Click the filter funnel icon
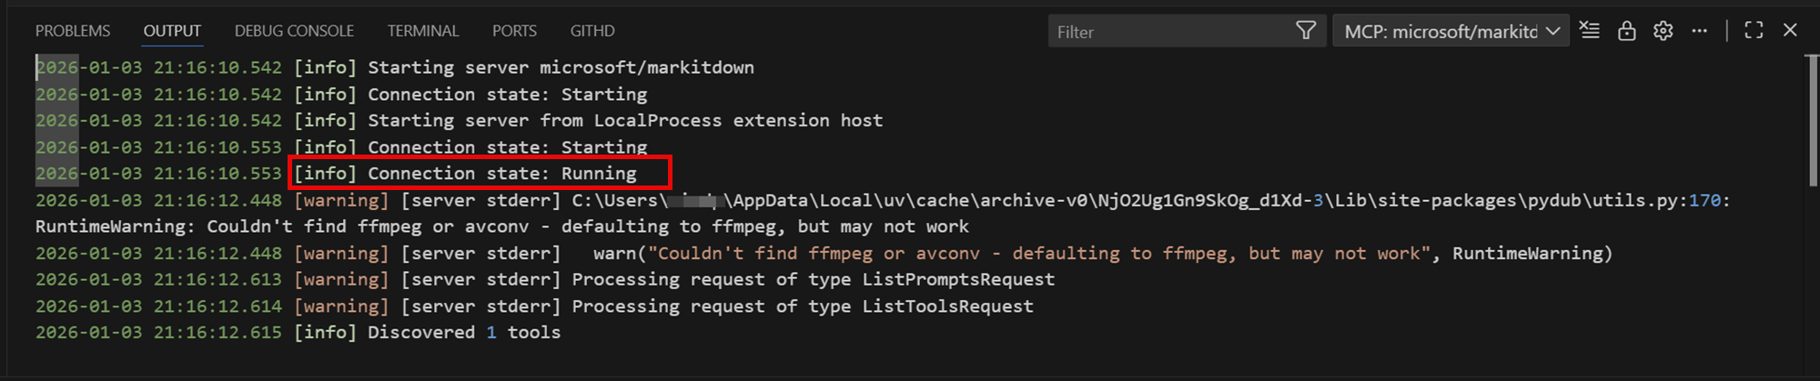 1306,31
